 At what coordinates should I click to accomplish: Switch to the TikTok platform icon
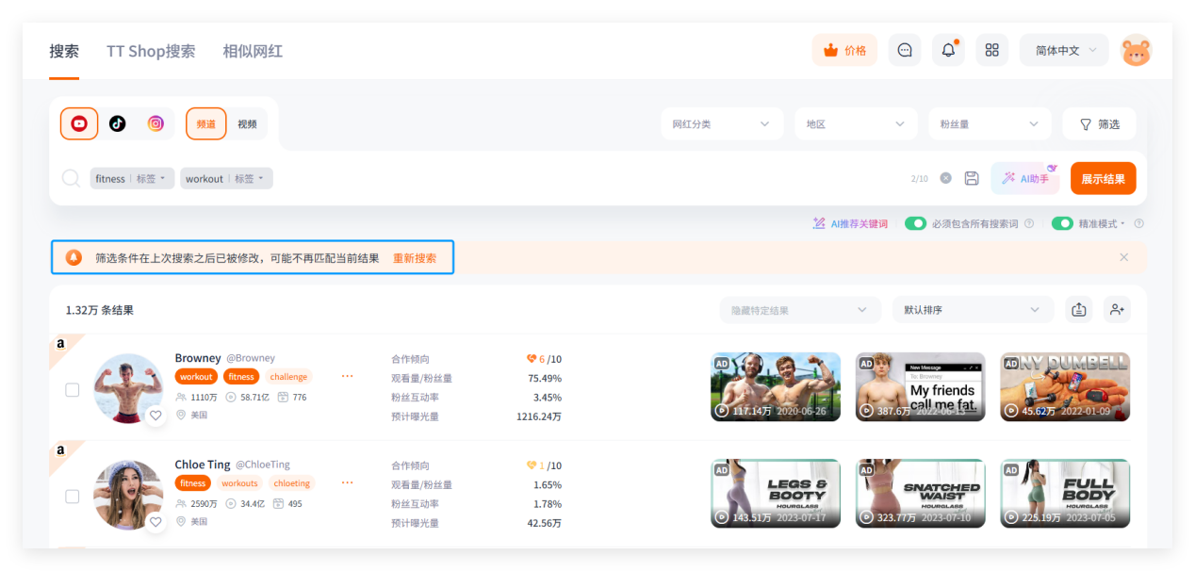(117, 123)
